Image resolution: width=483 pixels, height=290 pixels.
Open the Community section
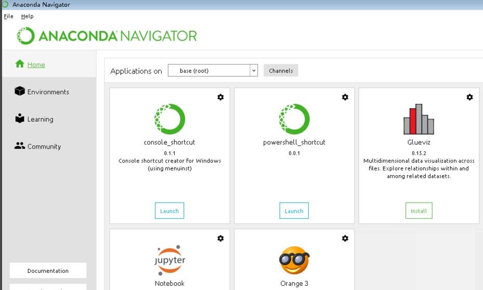(x=44, y=147)
